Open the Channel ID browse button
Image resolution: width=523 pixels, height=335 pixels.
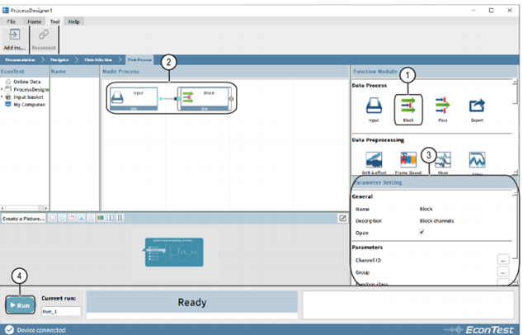[503, 259]
